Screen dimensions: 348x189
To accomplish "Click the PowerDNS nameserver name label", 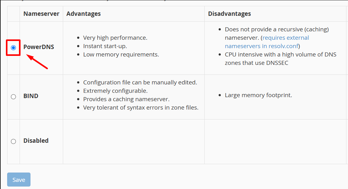I will point(39,47).
